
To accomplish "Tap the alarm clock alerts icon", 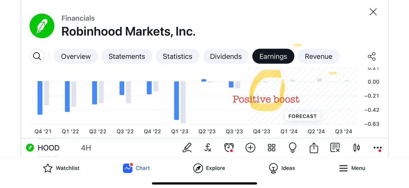I will click(229, 148).
